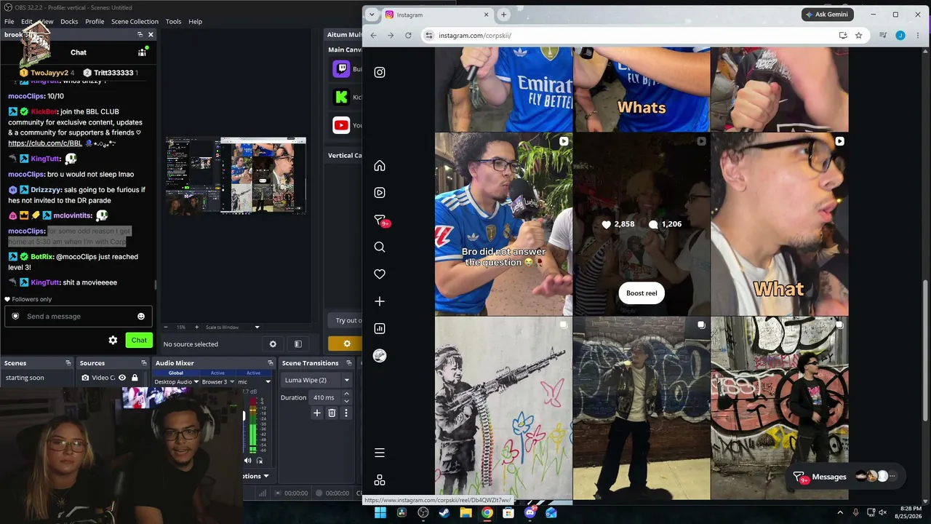Expand the Scale to Window dropdown
The image size is (931, 524).
pos(257,327)
